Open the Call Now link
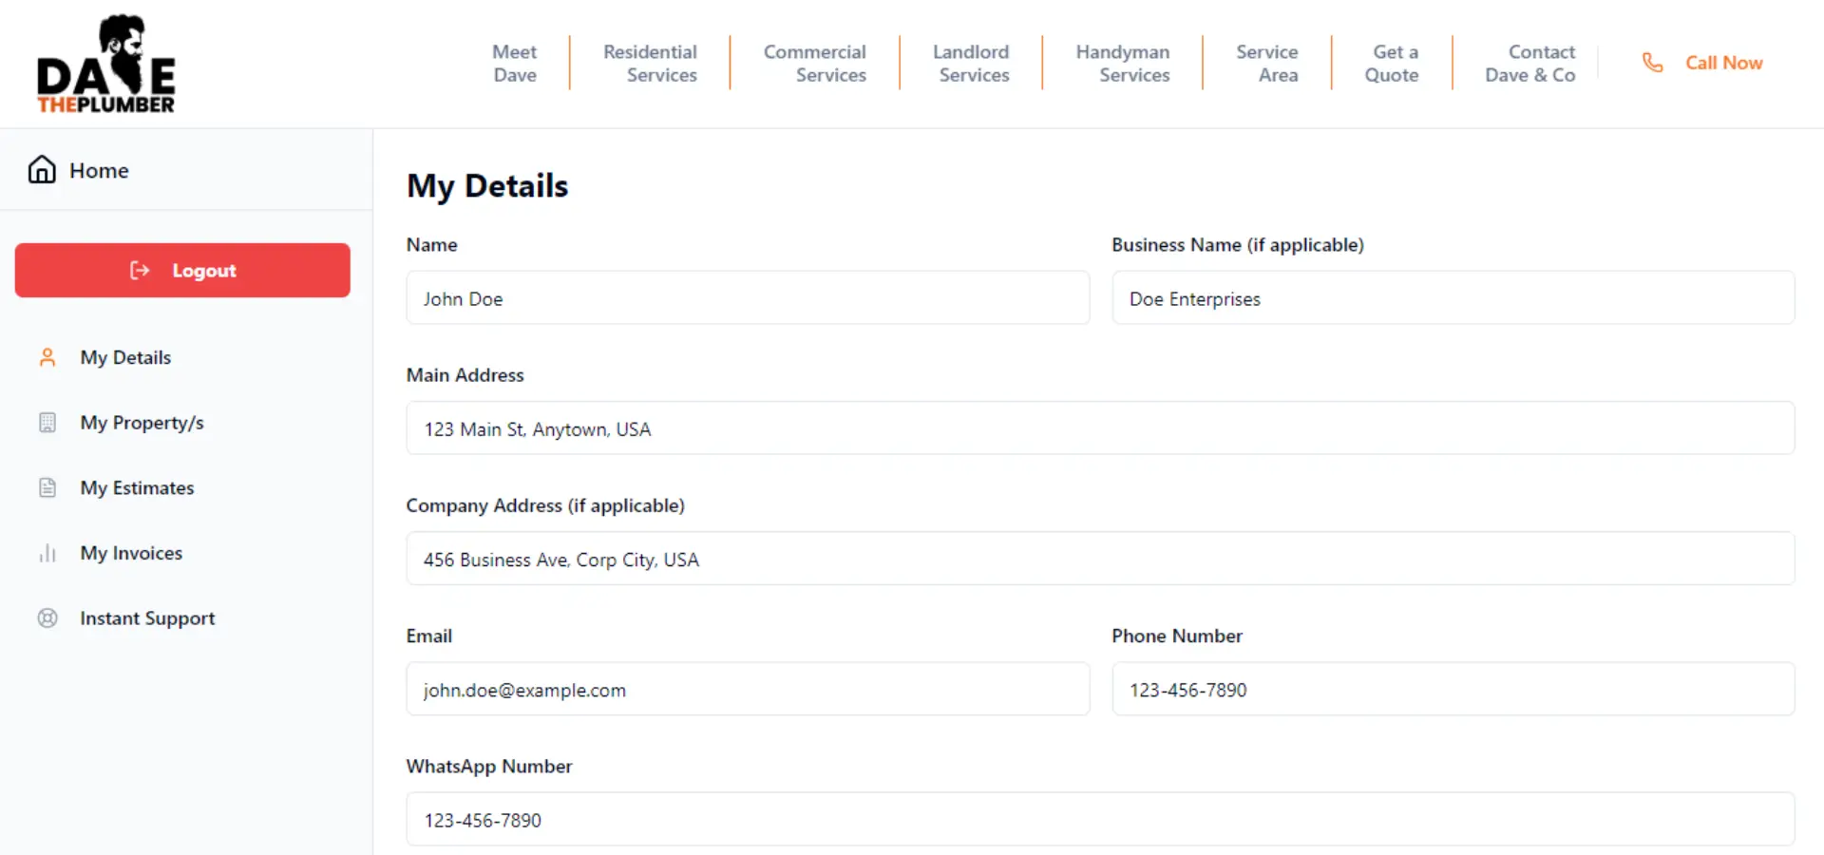The height and width of the screenshot is (855, 1824). click(x=1722, y=63)
